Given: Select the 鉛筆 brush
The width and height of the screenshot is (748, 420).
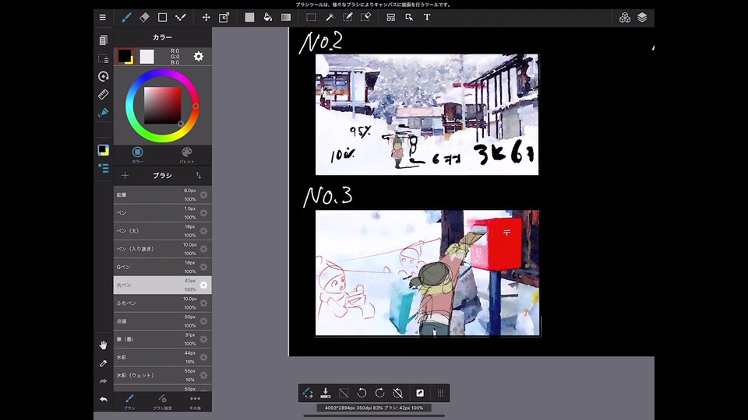Looking at the screenshot, I should pyautogui.click(x=163, y=194).
